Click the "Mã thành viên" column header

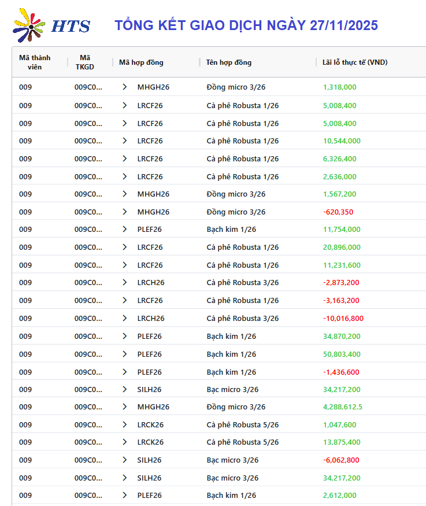point(35,62)
